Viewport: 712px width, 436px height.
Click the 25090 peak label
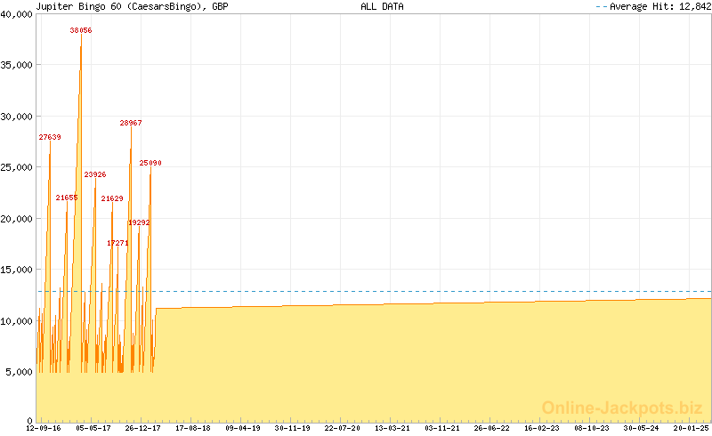(x=150, y=163)
